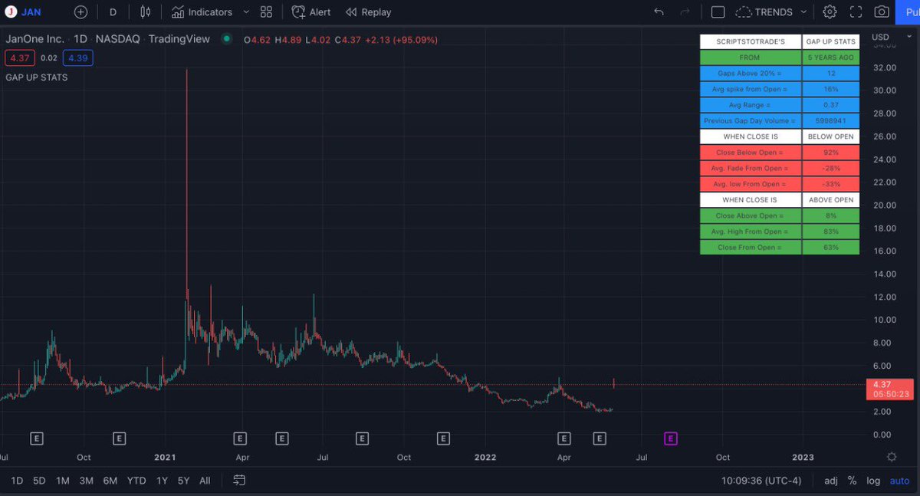Open the Go to date calendar icon

[239, 481]
